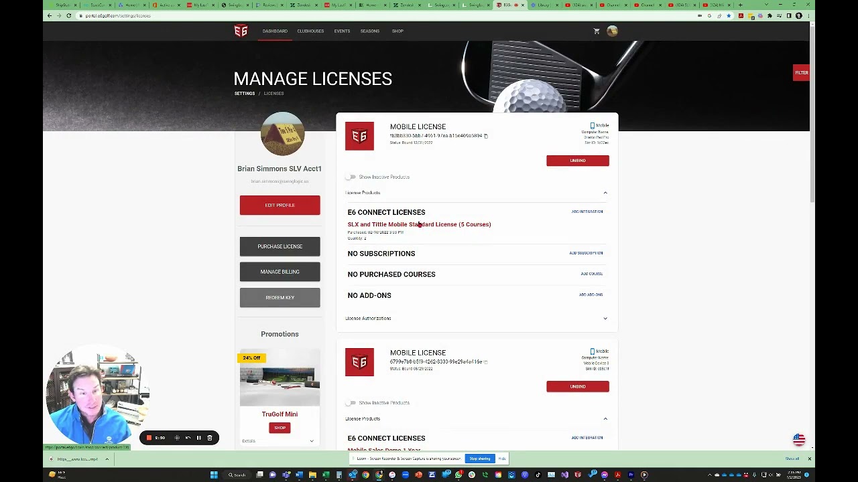
Task: Toggle Show Inactive Products on first license
Action: tap(351, 177)
